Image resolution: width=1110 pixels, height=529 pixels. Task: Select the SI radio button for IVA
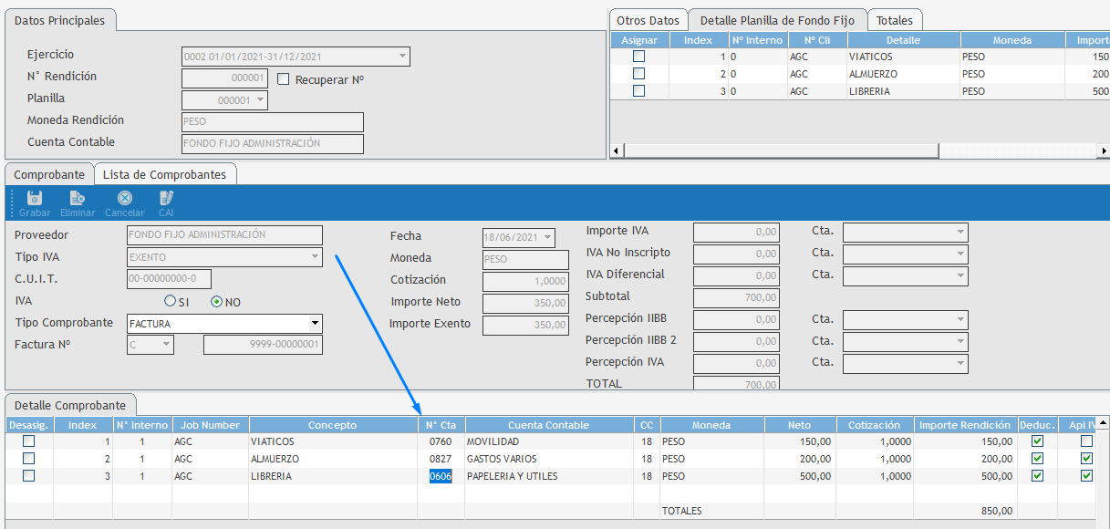click(170, 302)
